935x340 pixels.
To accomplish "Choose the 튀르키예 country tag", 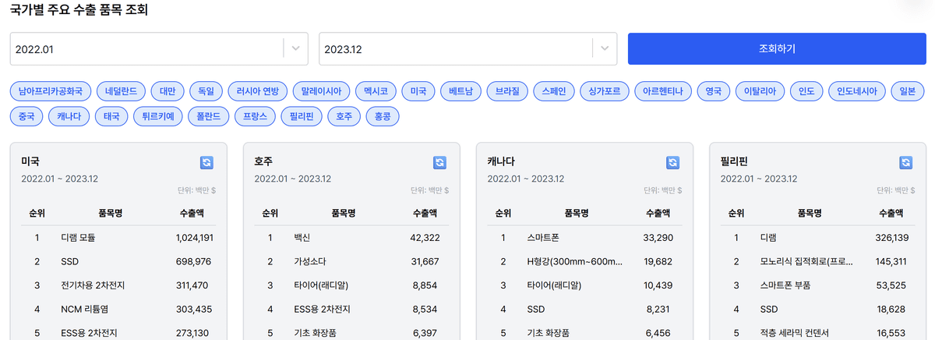I will click(159, 117).
